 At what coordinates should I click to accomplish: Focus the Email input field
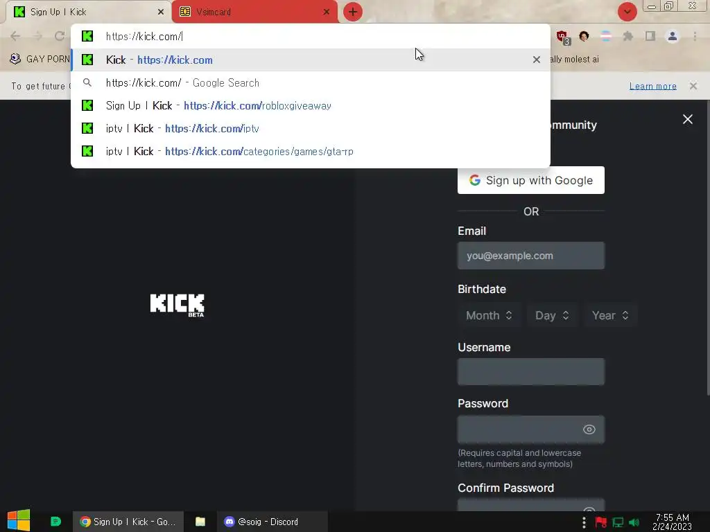[530, 256]
